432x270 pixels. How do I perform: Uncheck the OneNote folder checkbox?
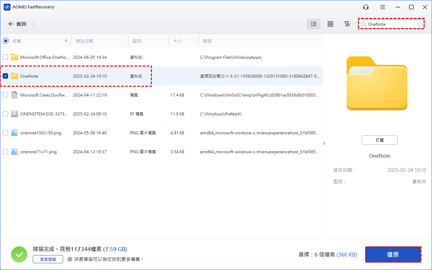point(5,76)
